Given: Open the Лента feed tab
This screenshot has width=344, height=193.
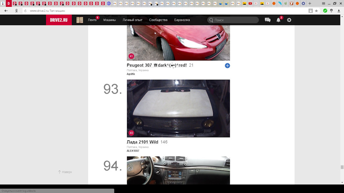Looking at the screenshot, I should click(x=92, y=20).
